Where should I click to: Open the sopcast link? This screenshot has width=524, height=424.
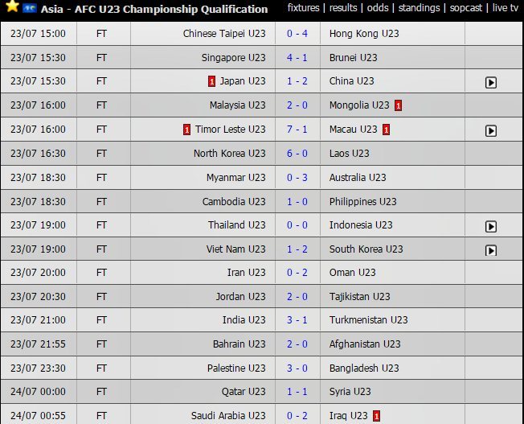click(x=467, y=8)
